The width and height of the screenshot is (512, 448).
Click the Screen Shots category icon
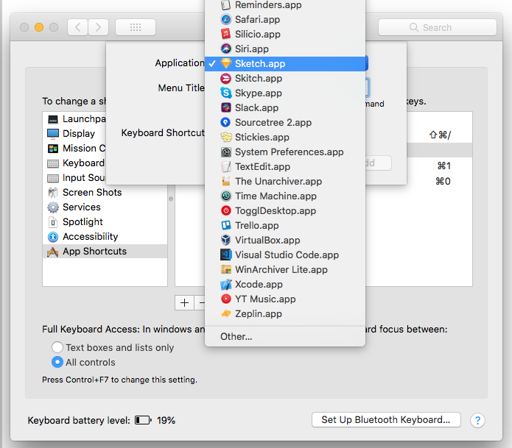point(53,193)
